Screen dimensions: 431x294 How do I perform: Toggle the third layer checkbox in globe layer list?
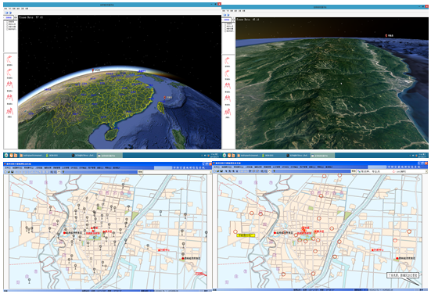7,27
